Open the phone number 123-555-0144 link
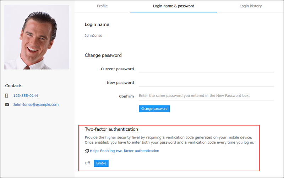The height and width of the screenshot is (178, 284). tap(26, 96)
